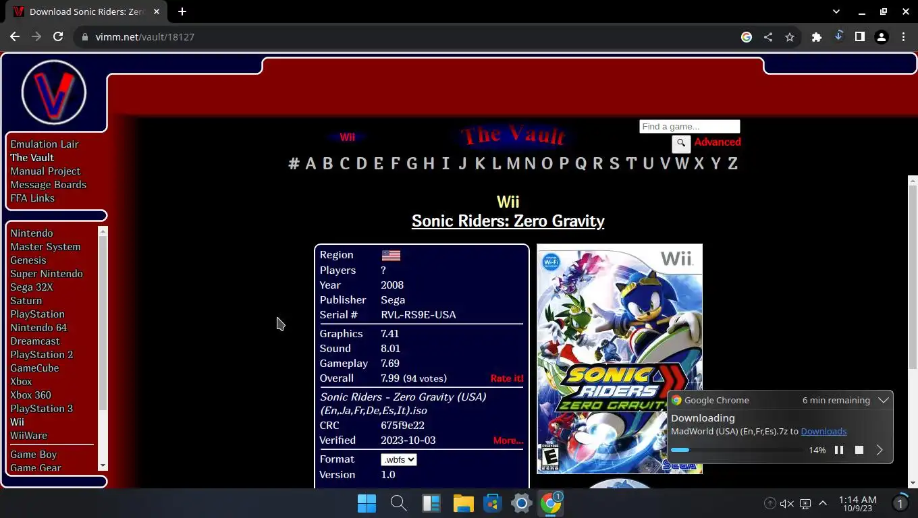Select PlayStation 2 in system list
Viewport: 918px width, 518px height.
[x=41, y=354]
